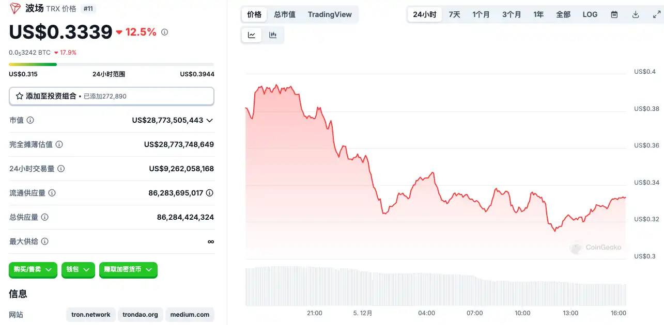Click the calendar date range icon

(614, 14)
